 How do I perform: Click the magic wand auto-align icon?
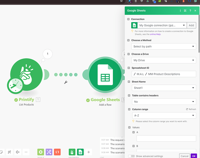pyautogui.click(x=9, y=152)
